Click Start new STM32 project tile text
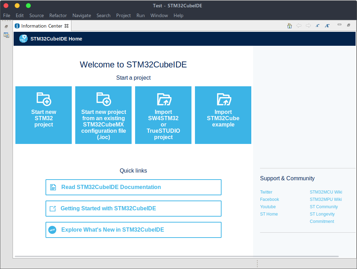Viewport: 357px width, 269px height. (44, 118)
